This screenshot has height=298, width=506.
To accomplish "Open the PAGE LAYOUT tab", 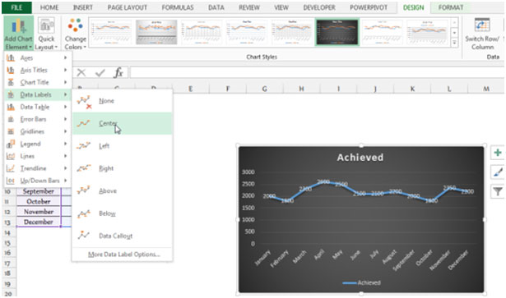I will 128,7.
